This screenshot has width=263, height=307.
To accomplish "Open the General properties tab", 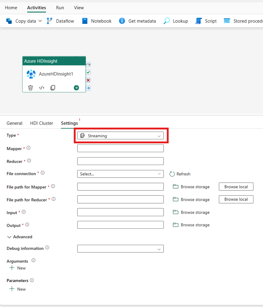I will [15, 123].
